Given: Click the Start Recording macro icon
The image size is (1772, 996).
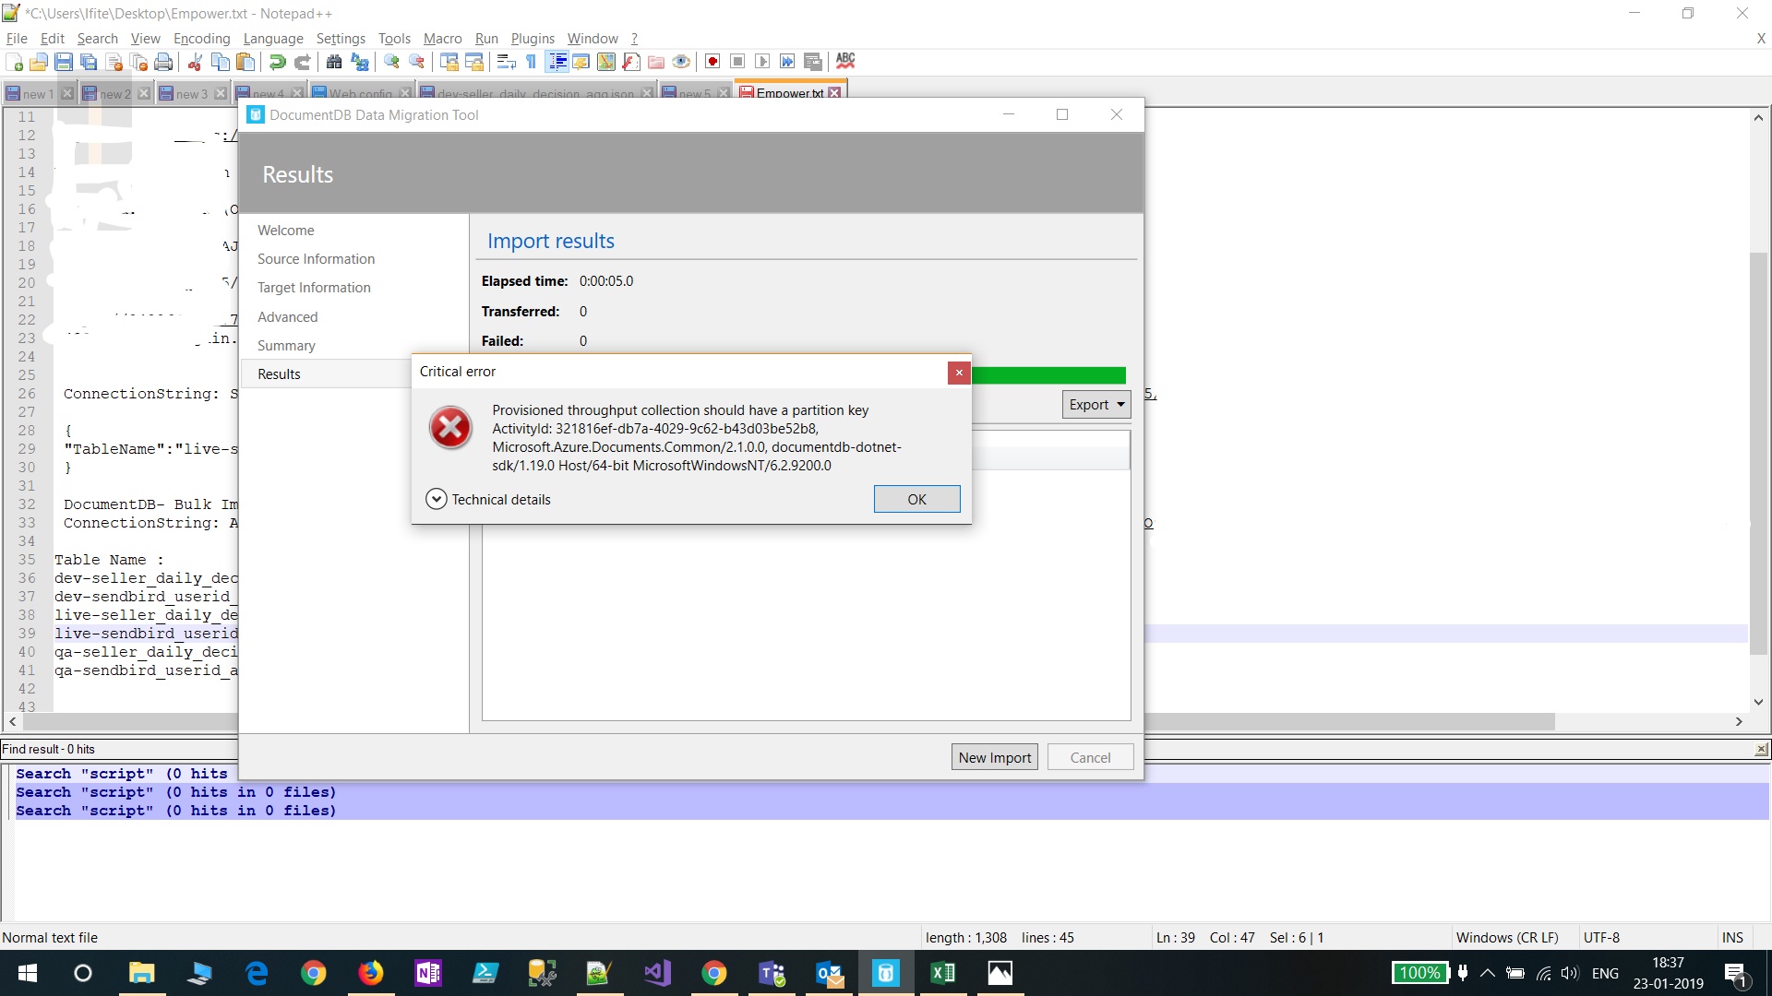Looking at the screenshot, I should pos(712,62).
